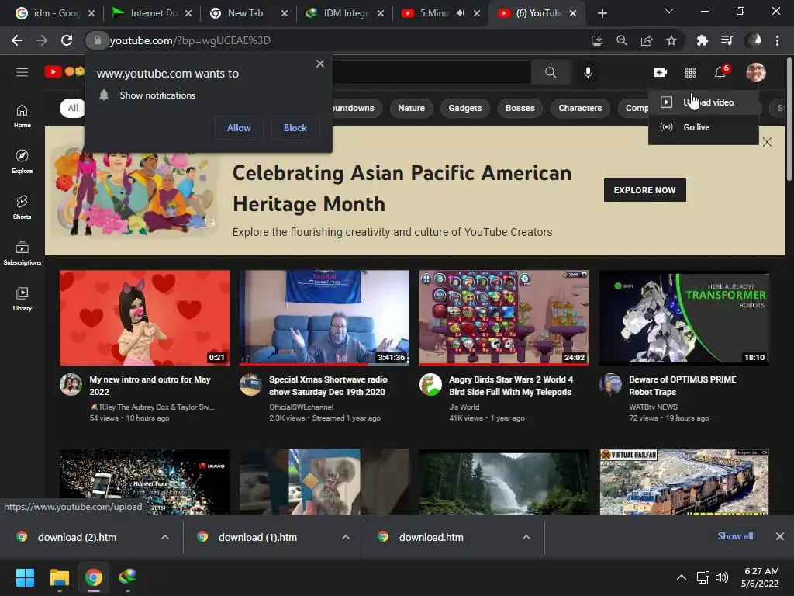Click Show all downloads
The width and height of the screenshot is (794, 596).
click(x=735, y=535)
